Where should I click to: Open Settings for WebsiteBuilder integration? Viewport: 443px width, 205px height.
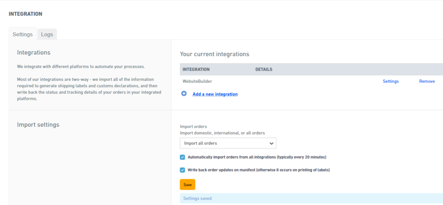pyautogui.click(x=390, y=81)
